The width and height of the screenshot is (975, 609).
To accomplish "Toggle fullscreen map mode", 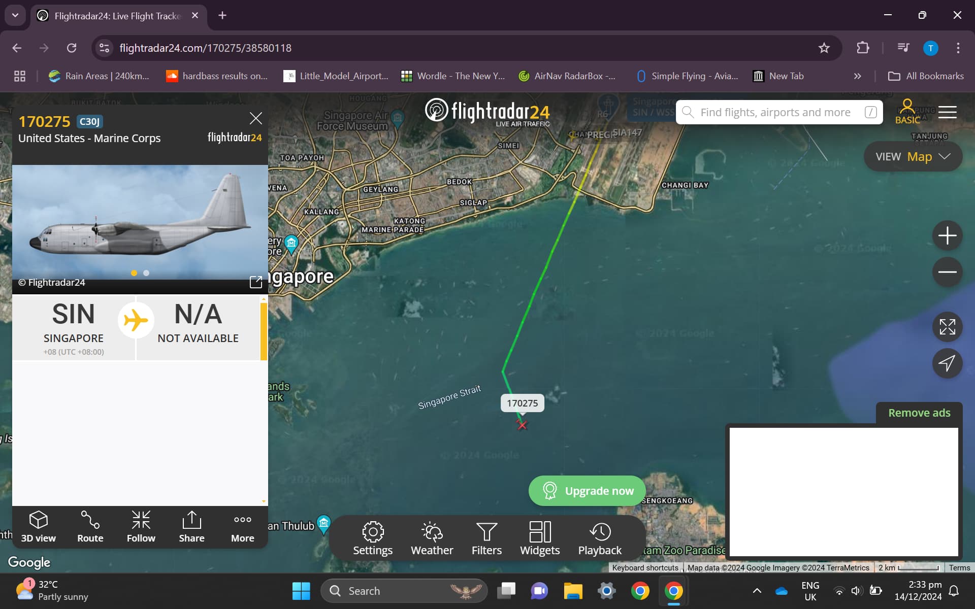I will (947, 327).
